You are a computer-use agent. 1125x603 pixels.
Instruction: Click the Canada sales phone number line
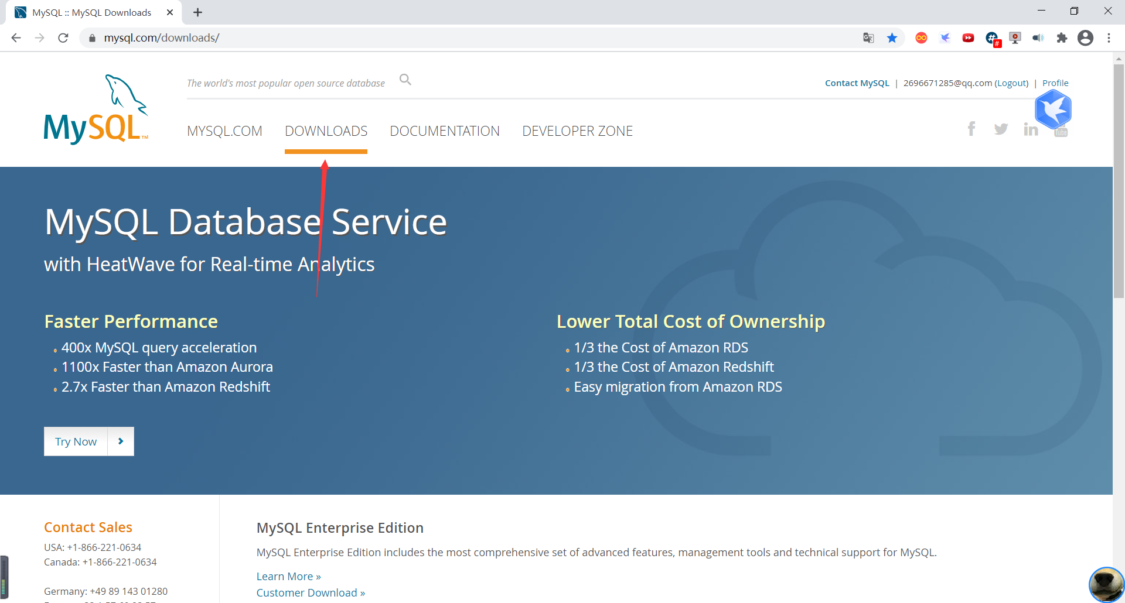point(100,562)
